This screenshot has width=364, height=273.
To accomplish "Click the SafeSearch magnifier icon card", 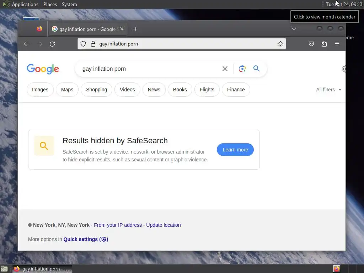I will [44, 146].
